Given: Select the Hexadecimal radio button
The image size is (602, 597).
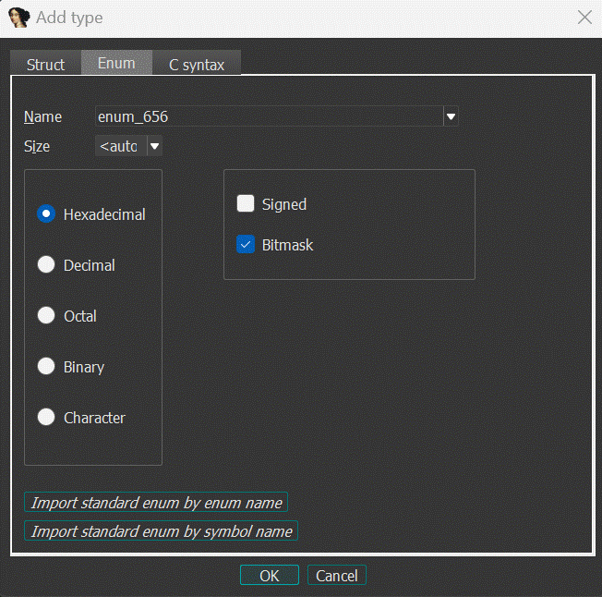Looking at the screenshot, I should click(46, 214).
